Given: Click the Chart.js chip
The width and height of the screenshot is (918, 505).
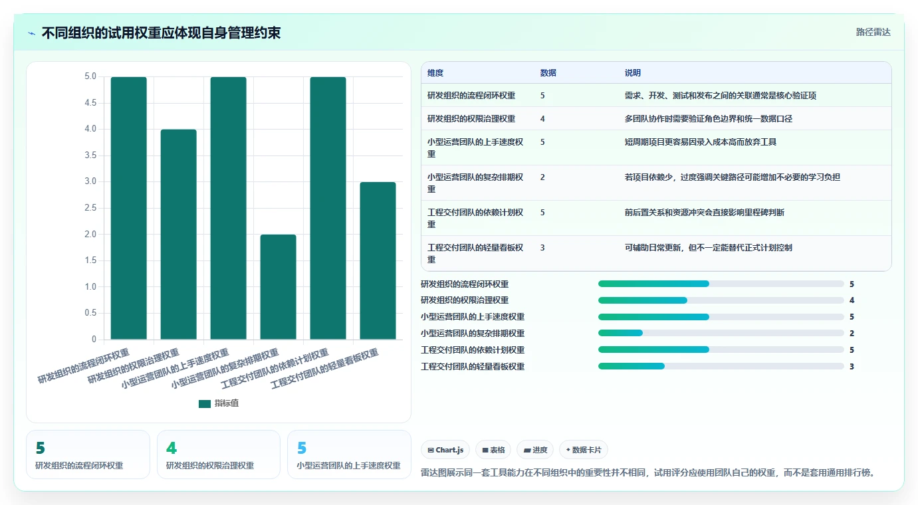Looking at the screenshot, I should 445,450.
